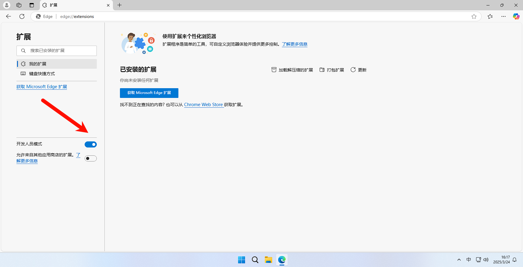The width and height of the screenshot is (523, 267).
Task: Click the Edge icon in taskbar
Action: (282, 260)
